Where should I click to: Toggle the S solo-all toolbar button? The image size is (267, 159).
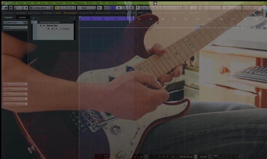(x=60, y=8)
